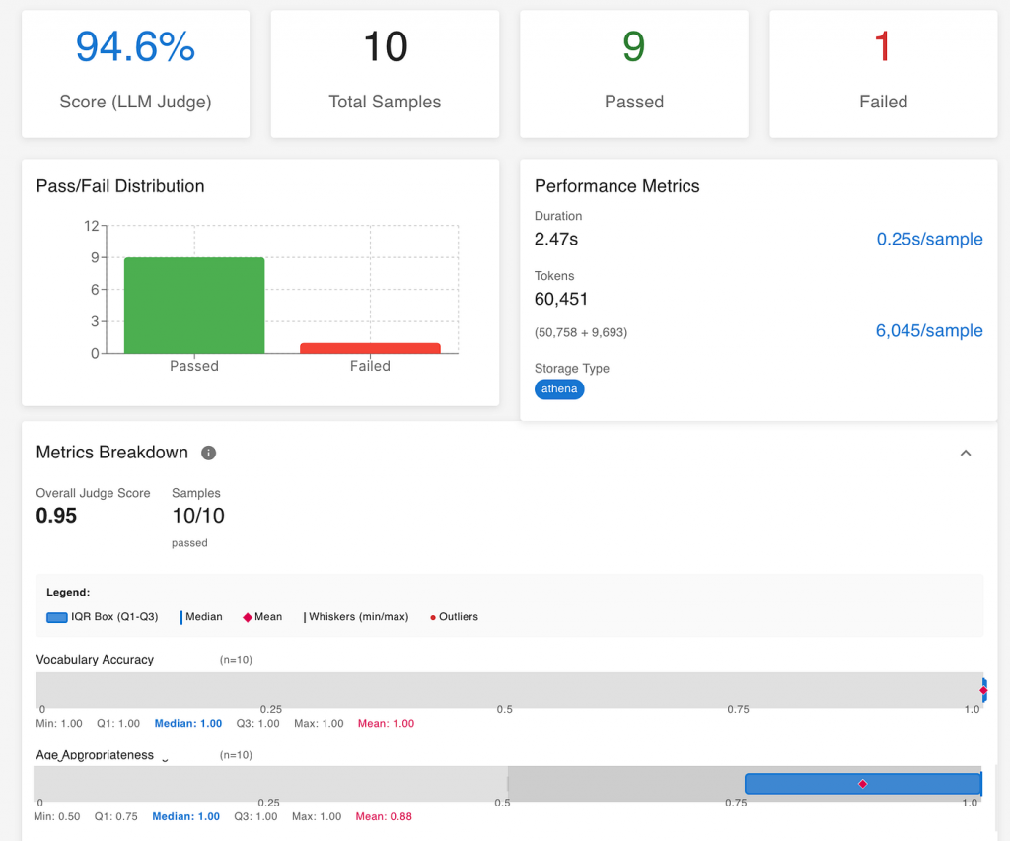
Task: Click the blue IQR box on Age Appropriateness
Action: (809, 784)
